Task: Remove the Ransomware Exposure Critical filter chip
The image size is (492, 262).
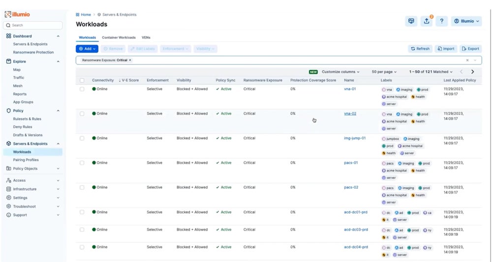Action: [x=130, y=60]
